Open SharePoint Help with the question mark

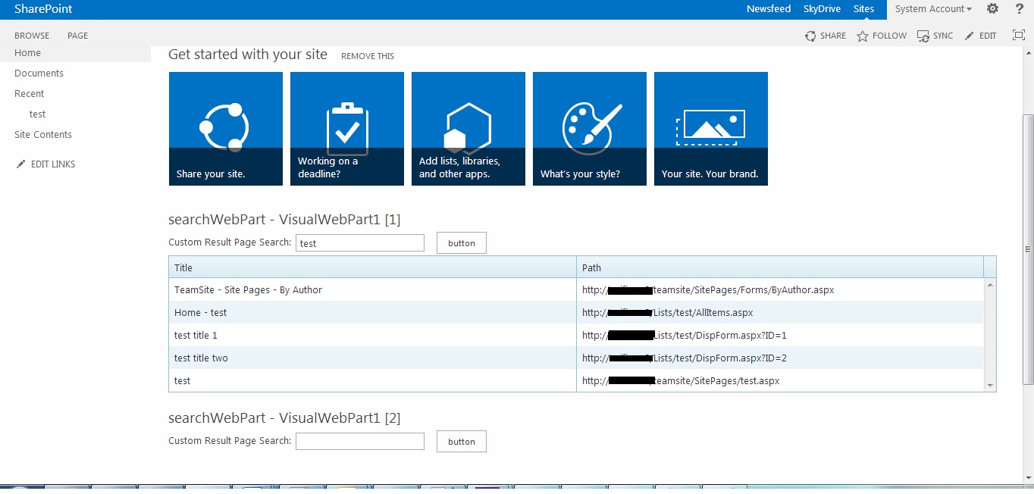click(1019, 8)
